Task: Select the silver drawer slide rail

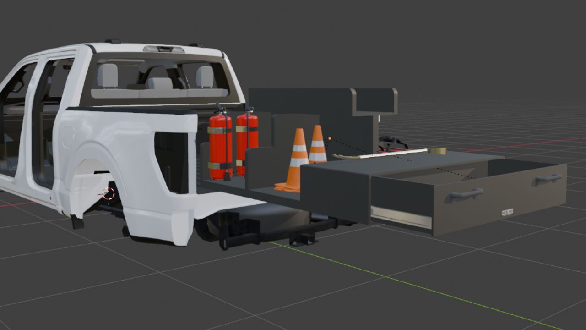Action: pos(401,217)
